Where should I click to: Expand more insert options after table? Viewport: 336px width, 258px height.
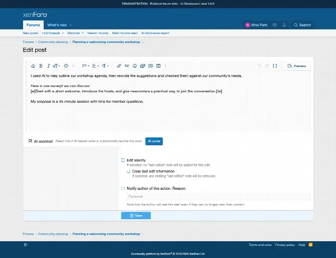point(165,66)
